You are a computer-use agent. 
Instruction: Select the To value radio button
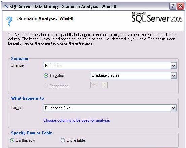click(x=46, y=76)
